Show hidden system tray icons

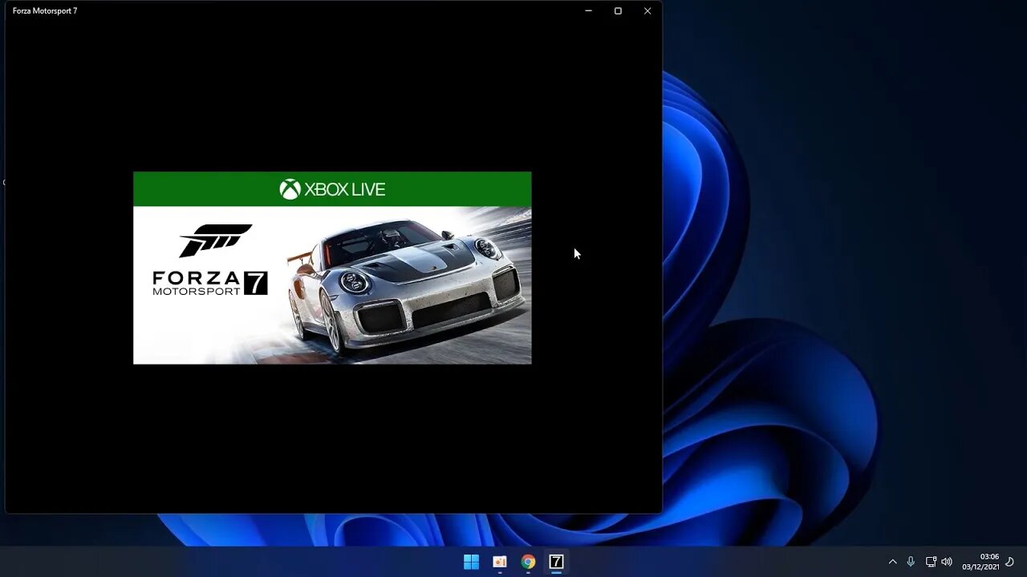(x=892, y=562)
